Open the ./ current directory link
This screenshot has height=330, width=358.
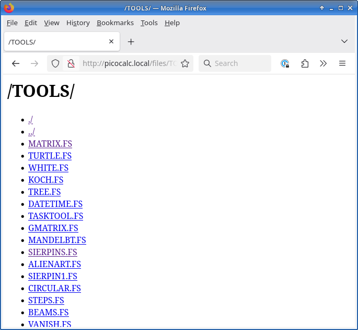point(31,119)
